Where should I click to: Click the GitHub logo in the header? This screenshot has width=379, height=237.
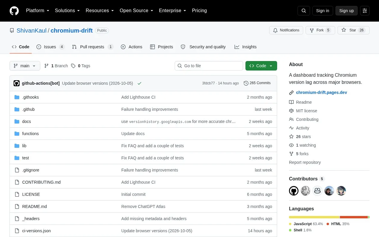pos(14,11)
